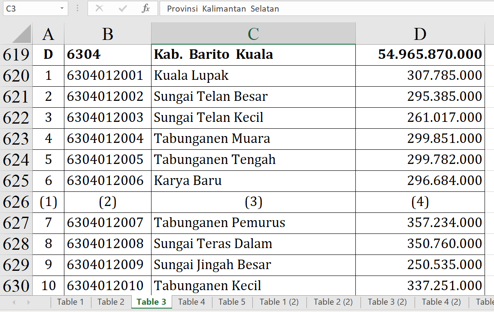This screenshot has height=312, width=494.
Task: Select column D header
Action: click(420, 34)
